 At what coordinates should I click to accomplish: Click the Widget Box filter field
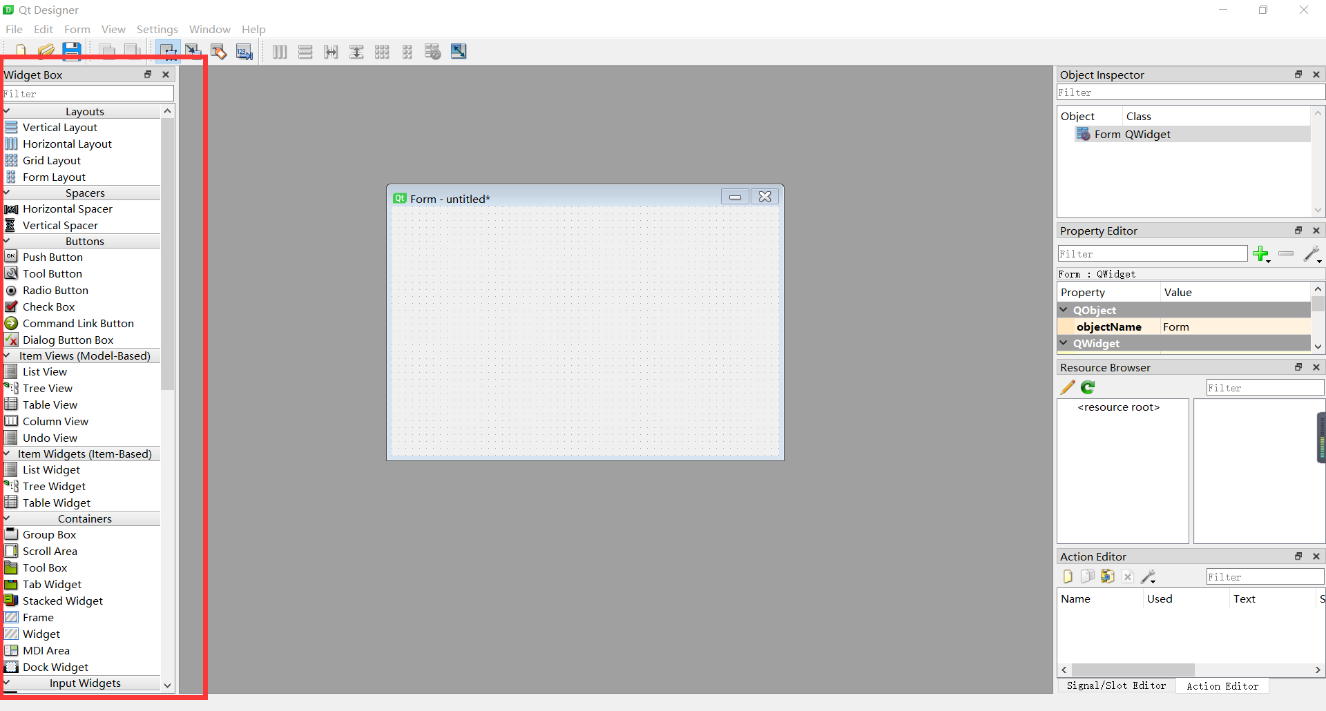coord(88,93)
